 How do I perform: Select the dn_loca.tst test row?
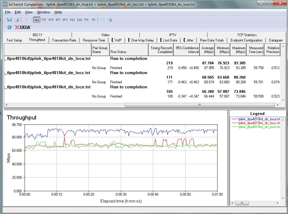pos(142,59)
